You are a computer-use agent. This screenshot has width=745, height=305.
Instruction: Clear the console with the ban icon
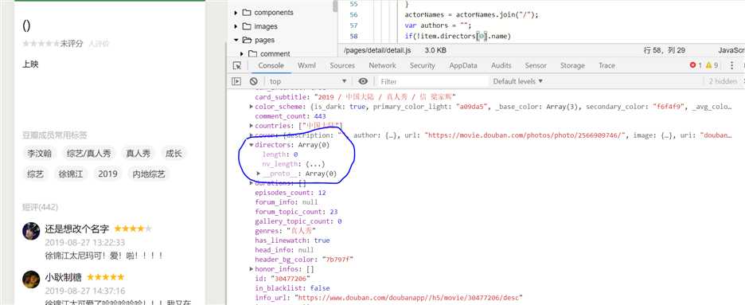pyautogui.click(x=254, y=81)
